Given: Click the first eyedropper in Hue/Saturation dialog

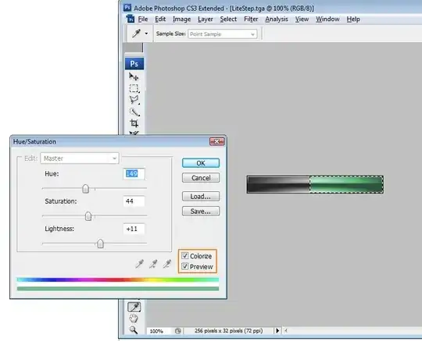Looking at the screenshot, I should pyautogui.click(x=139, y=264).
